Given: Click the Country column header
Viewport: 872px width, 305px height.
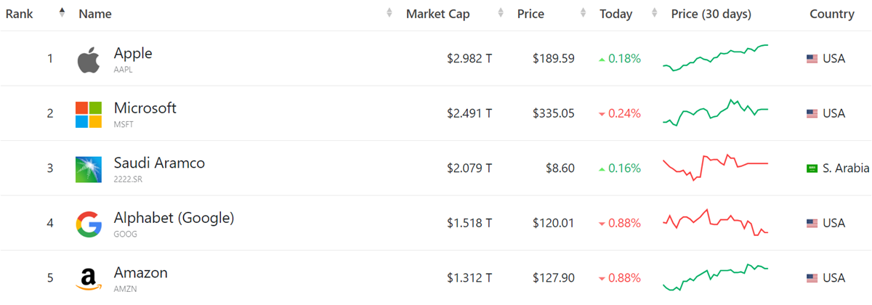Looking at the screenshot, I should 832,14.
